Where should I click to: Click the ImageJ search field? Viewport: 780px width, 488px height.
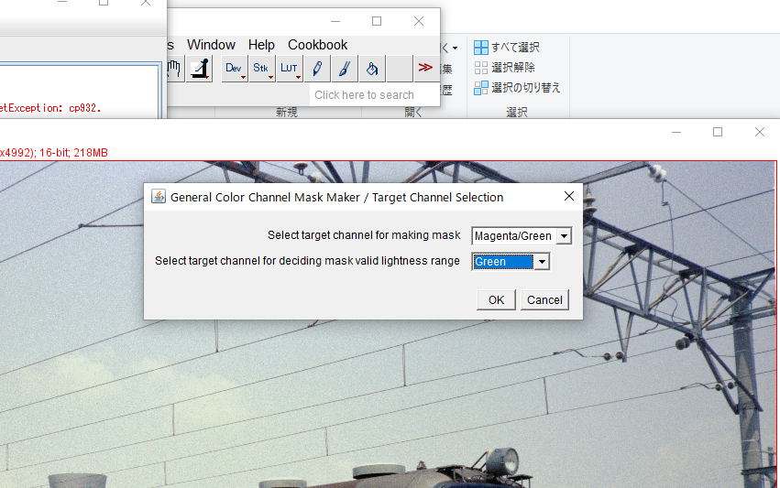pyautogui.click(x=374, y=94)
